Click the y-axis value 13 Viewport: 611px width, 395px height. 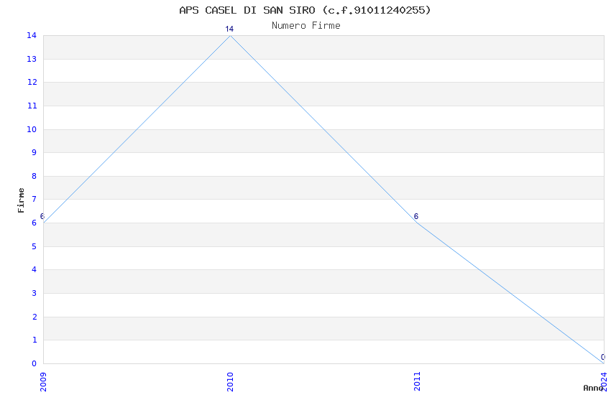pyautogui.click(x=32, y=59)
